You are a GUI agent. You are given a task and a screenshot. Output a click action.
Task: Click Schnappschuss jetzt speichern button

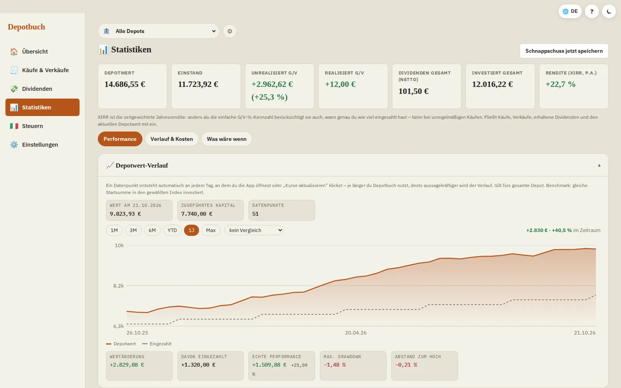click(x=564, y=51)
